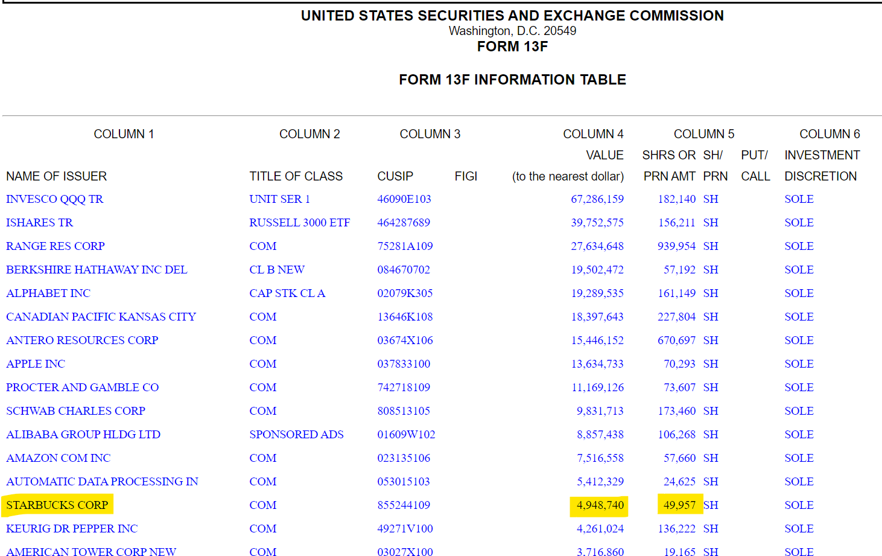
Task: Select the value 13,634,733
Action: click(x=597, y=364)
